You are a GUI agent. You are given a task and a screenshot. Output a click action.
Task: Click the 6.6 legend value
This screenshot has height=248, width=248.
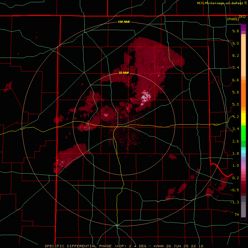(x=236, y=80)
